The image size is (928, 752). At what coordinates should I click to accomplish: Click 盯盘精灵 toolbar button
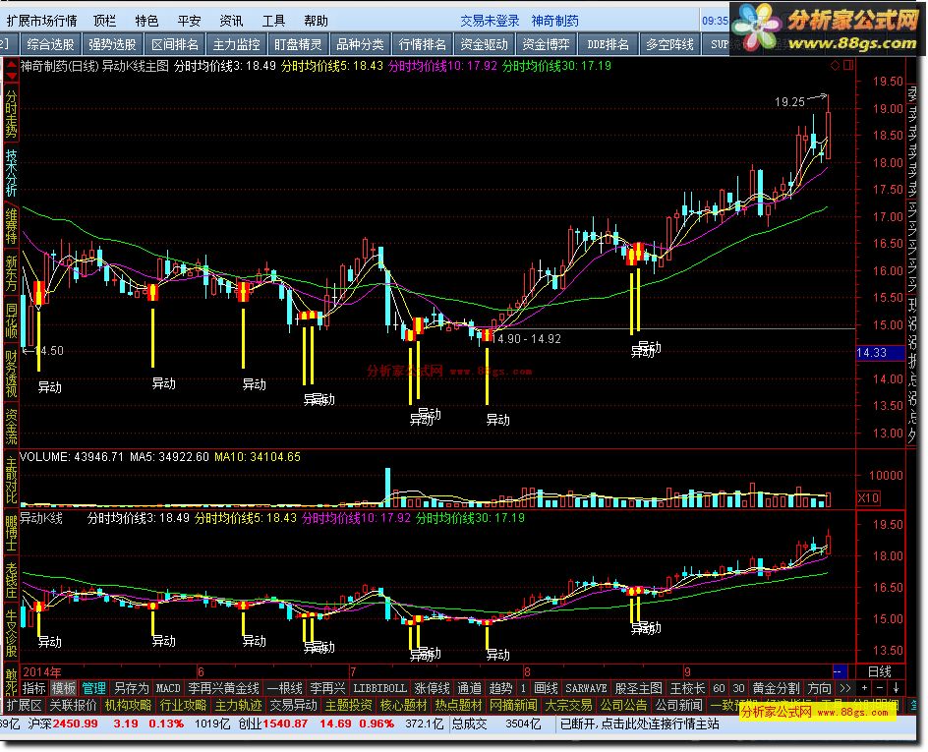click(x=298, y=44)
